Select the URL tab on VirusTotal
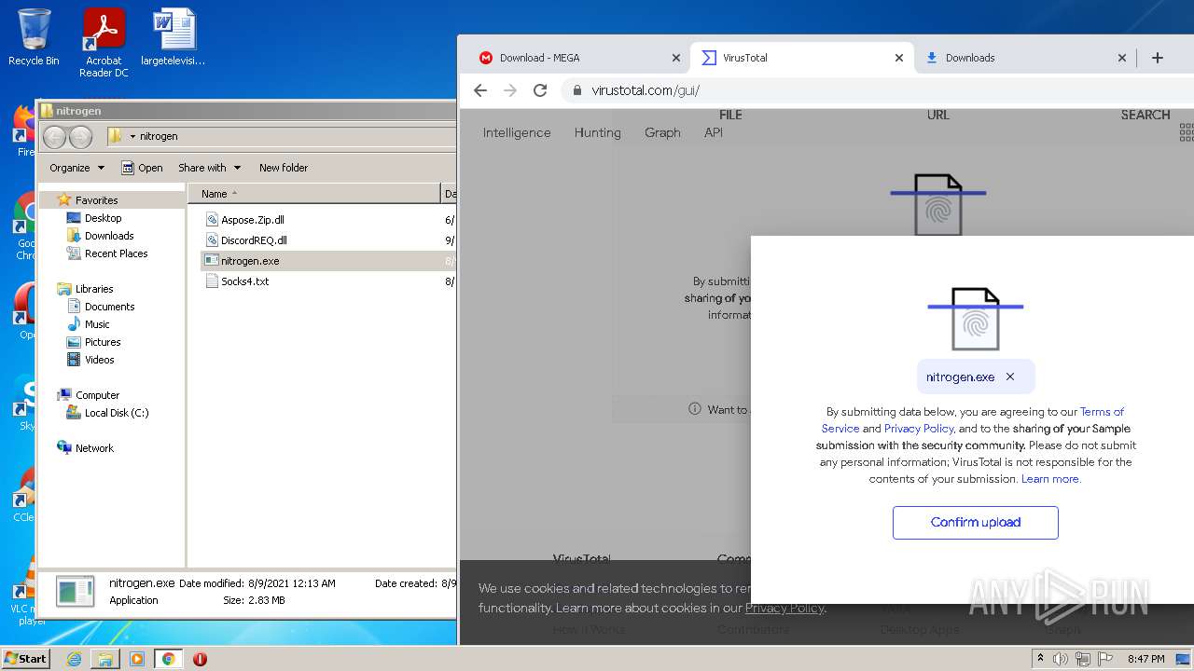Viewport: 1194px width, 671px height. (x=938, y=115)
